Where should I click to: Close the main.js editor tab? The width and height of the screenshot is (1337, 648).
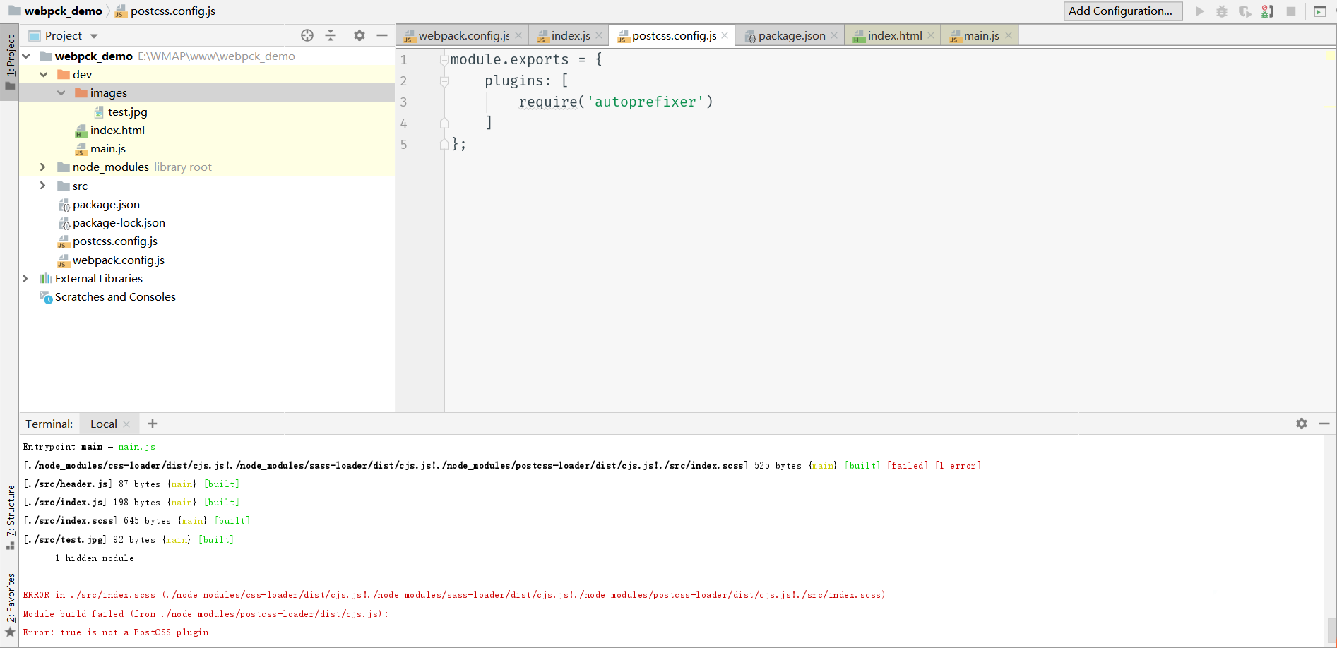1009,35
